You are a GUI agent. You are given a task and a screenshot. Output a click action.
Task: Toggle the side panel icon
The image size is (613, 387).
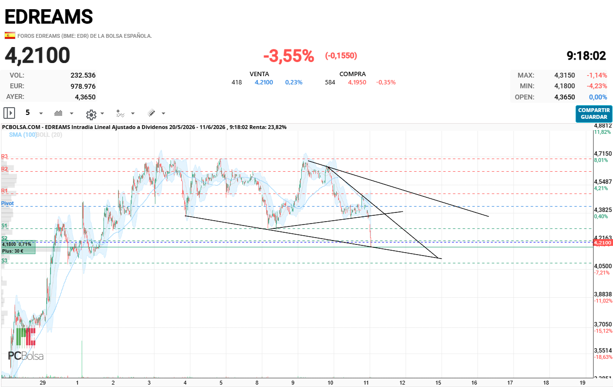(9, 113)
